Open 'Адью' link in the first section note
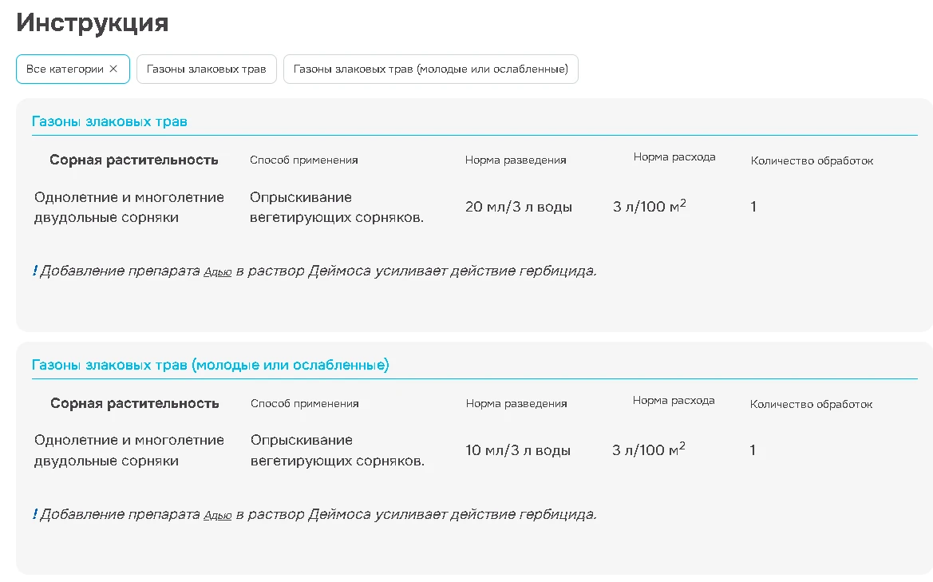The image size is (933, 582). (x=218, y=272)
